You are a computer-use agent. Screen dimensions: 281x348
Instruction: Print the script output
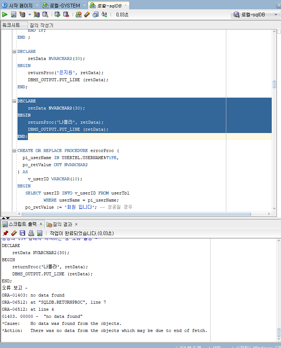pyautogui.click(x=31, y=233)
